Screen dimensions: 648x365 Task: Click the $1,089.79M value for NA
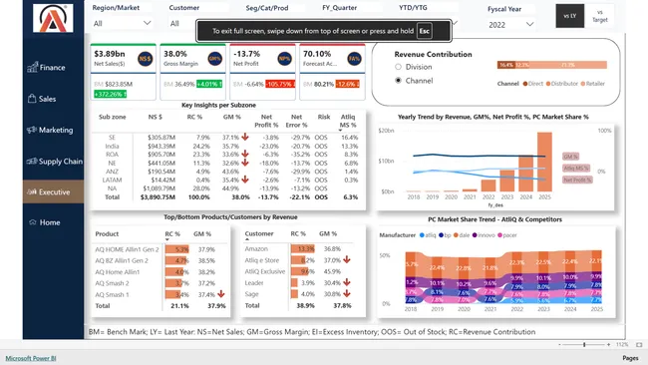(x=159, y=188)
